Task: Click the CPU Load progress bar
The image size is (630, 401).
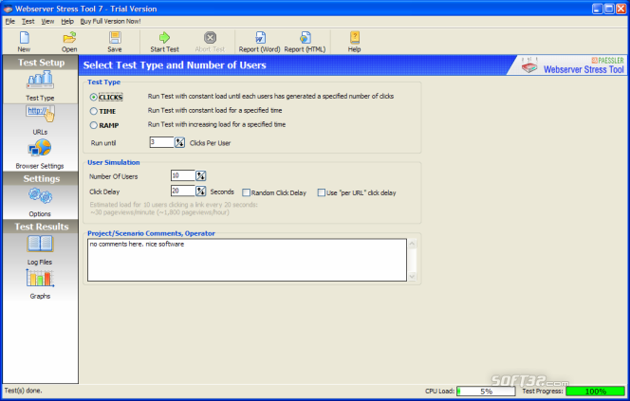Action: (x=486, y=391)
